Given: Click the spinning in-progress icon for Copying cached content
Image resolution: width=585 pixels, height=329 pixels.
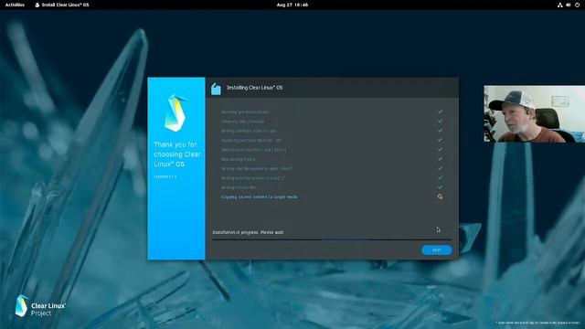Looking at the screenshot, I should 440,196.
